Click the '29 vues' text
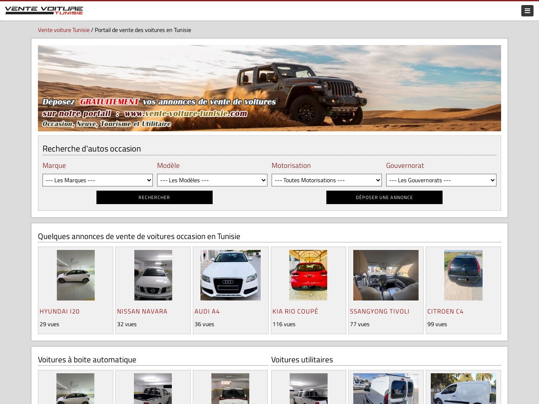Viewport: 539px width, 404px height. tap(49, 324)
